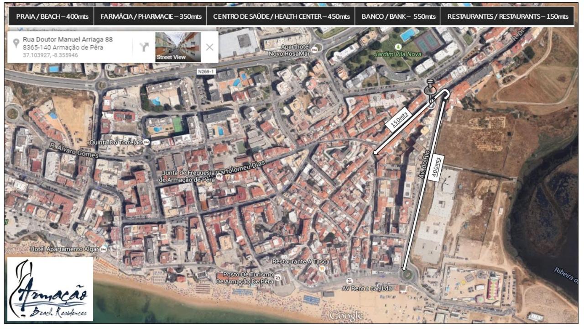
Task: Click the AV Rent a car marker icon
Action: pos(349,281)
